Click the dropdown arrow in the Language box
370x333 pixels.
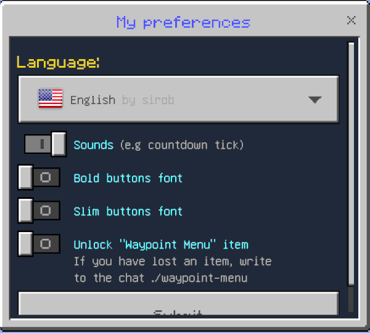(x=315, y=100)
